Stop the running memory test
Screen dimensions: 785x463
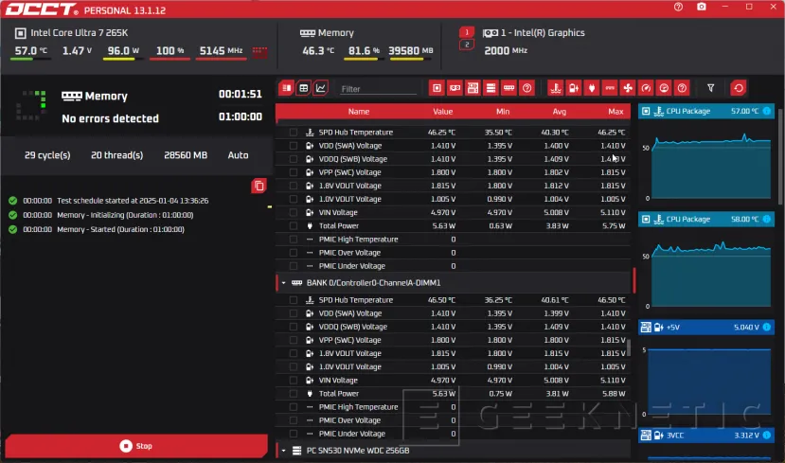point(136,446)
